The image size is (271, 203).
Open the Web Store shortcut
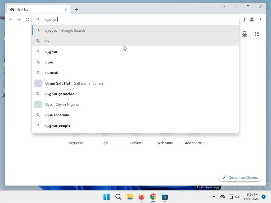[165, 143]
